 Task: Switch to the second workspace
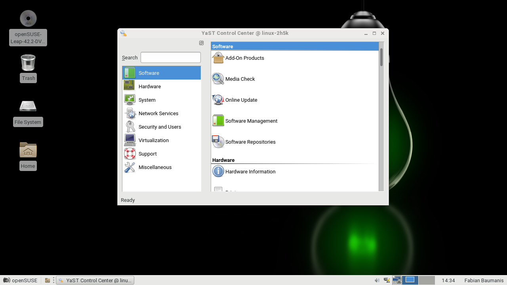click(427, 280)
